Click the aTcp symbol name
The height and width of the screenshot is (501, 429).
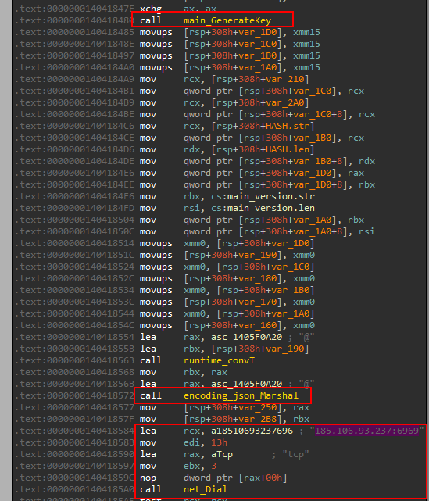click(x=222, y=454)
